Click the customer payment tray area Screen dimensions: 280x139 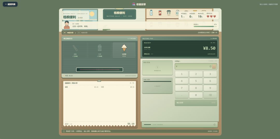[x=157, y=68]
